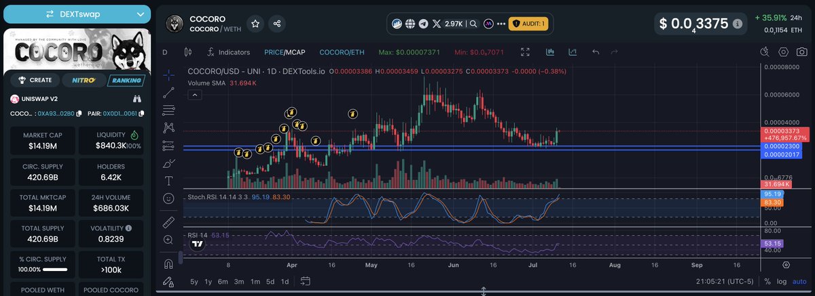815x296 pixels.
Task: Set chart range to 3m
Action: [x=239, y=282]
